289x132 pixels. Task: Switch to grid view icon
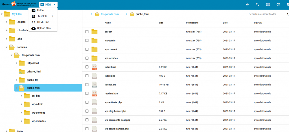268,5
